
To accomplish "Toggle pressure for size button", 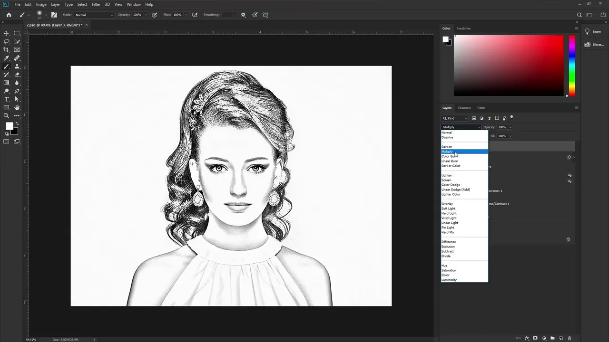I will pos(255,15).
